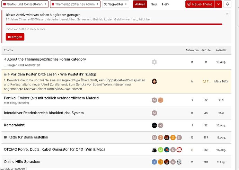This screenshot has width=239, height=170.
Task: Click the '18 d' activity on Partikel row
Action: (x=221, y=100)
